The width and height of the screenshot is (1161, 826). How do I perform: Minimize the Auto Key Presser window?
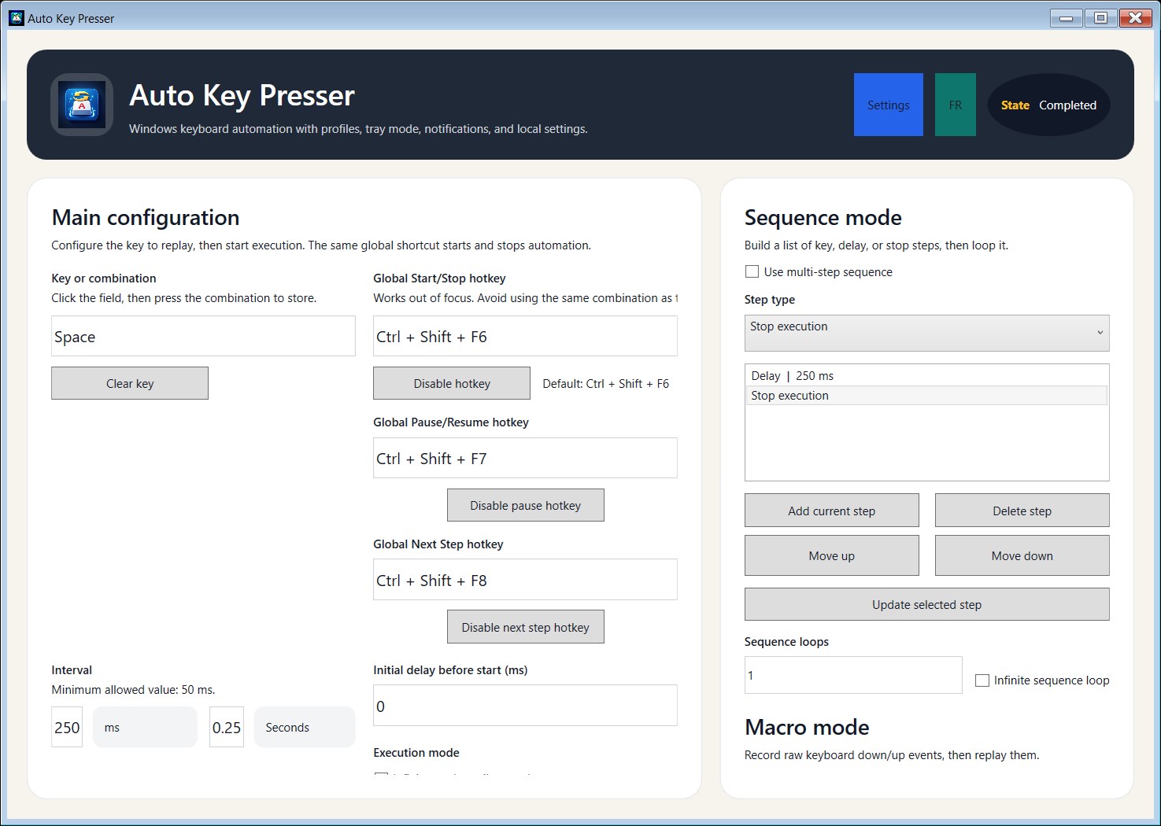click(1066, 18)
